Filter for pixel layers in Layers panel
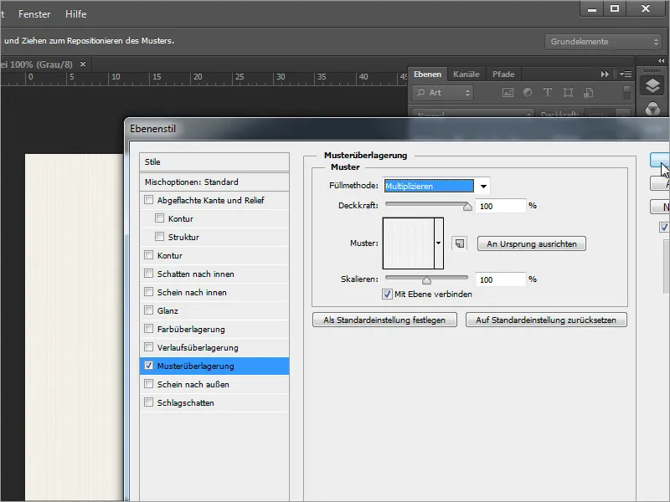Image resolution: width=670 pixels, height=502 pixels. [x=509, y=90]
